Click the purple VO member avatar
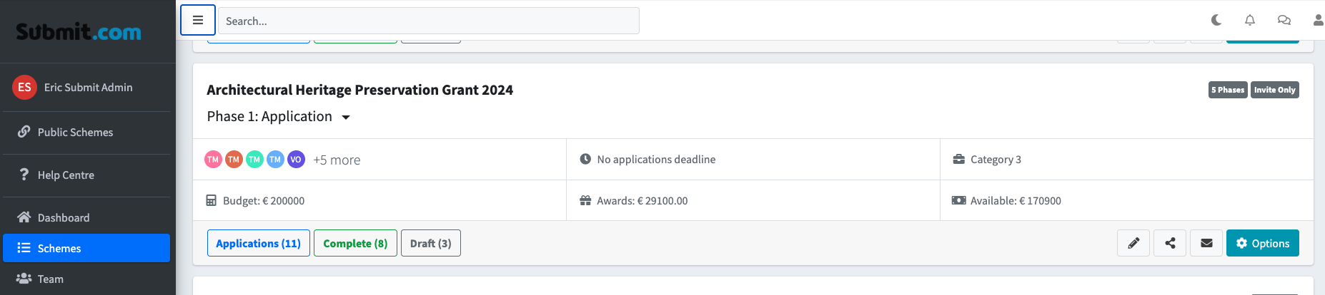The width and height of the screenshot is (1325, 295). pos(296,160)
